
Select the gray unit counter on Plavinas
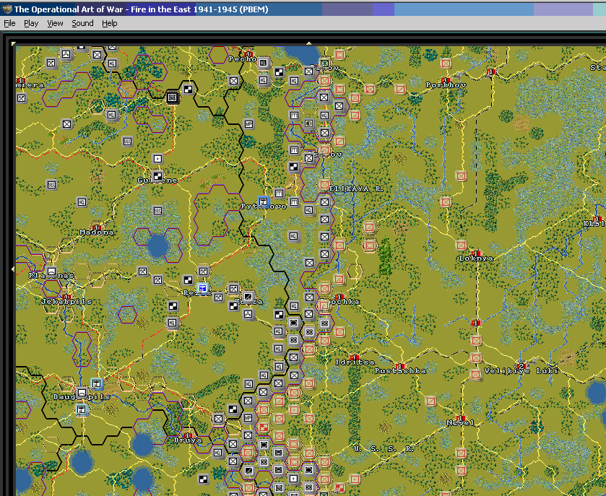click(x=51, y=271)
